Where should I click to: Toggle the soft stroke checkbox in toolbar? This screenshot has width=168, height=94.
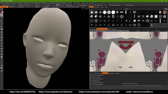[x=1, y=5]
